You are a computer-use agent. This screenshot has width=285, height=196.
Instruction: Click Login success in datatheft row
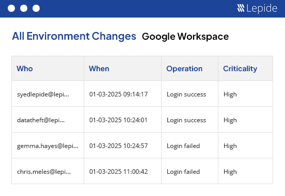point(186,120)
